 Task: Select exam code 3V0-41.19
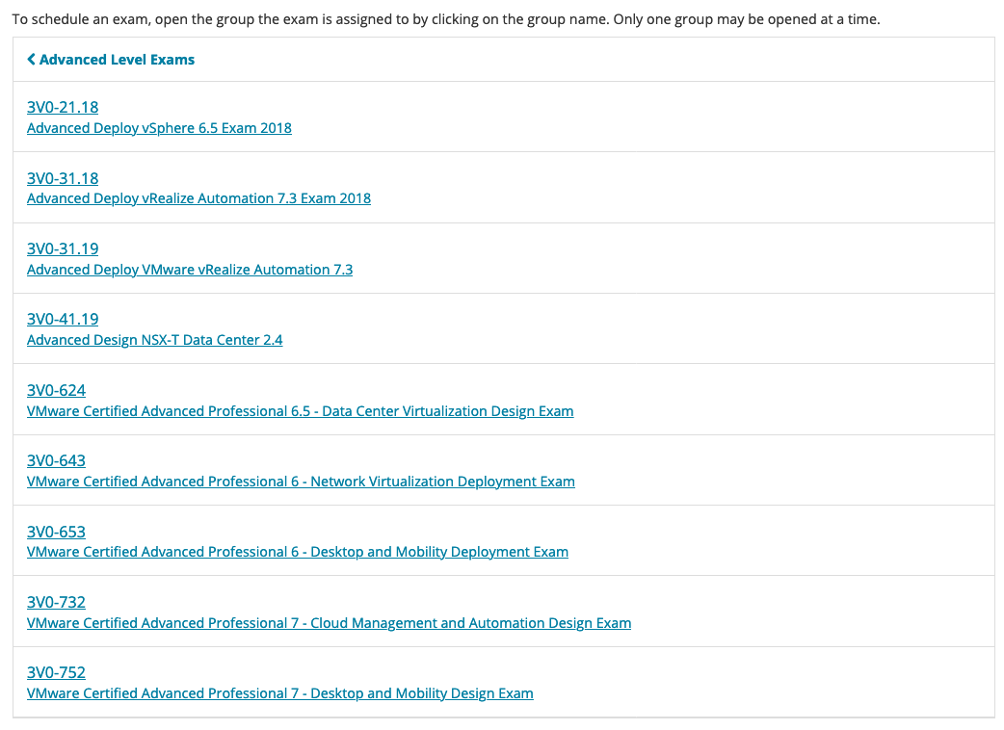pyautogui.click(x=63, y=319)
